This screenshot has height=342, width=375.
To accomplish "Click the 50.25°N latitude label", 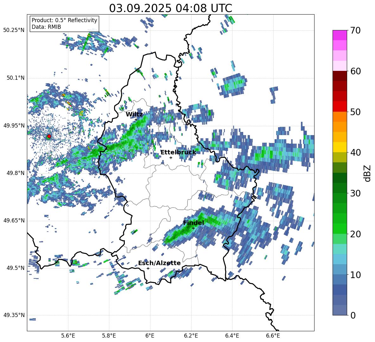I will (14, 30).
